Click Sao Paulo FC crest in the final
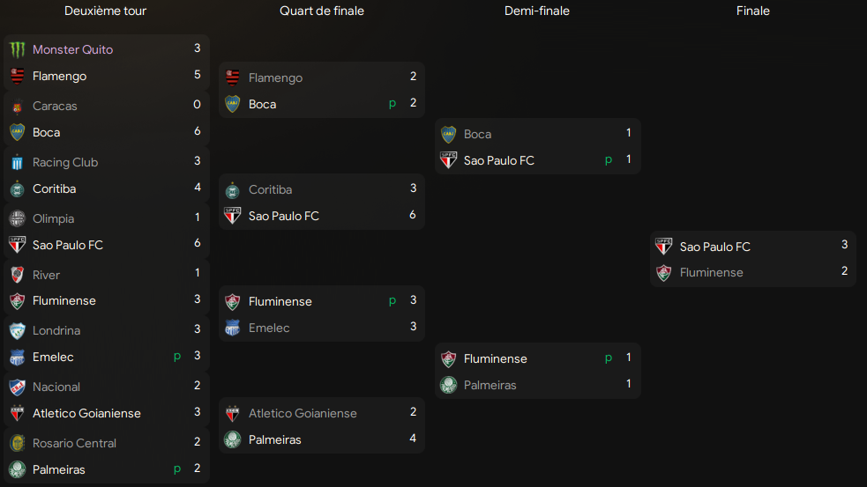 click(x=664, y=247)
